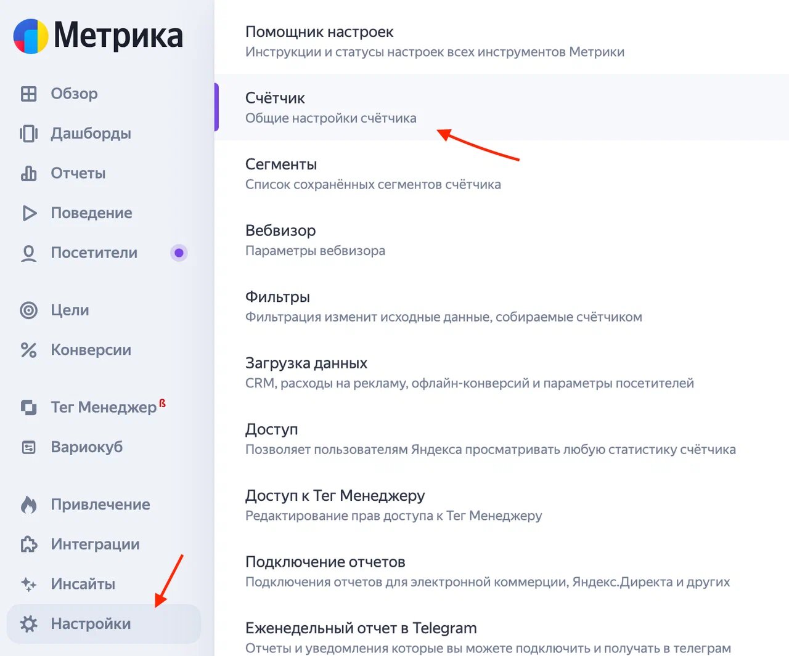Open the Конверсии percent icon
Screen dimensions: 789x656
tap(28, 350)
